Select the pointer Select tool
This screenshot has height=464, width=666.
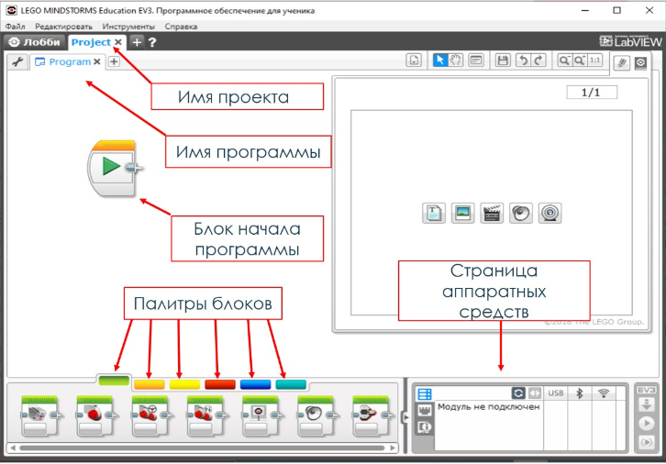(440, 61)
